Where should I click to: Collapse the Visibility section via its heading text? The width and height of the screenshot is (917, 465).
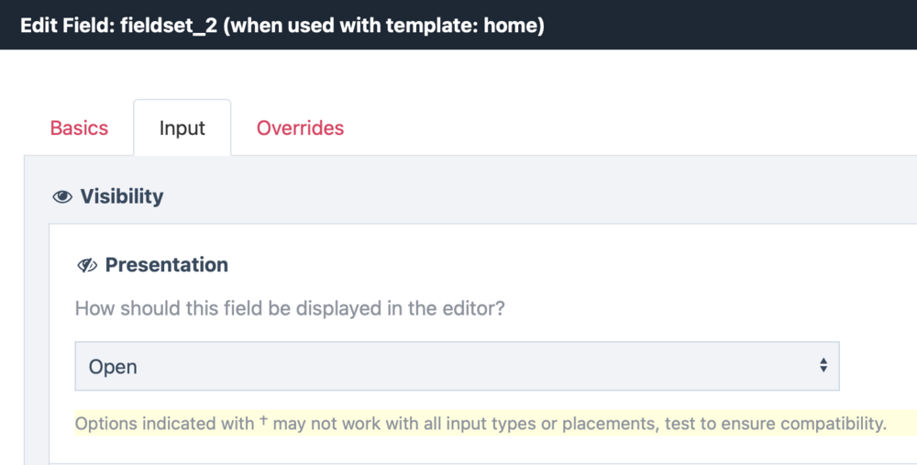coord(122,196)
